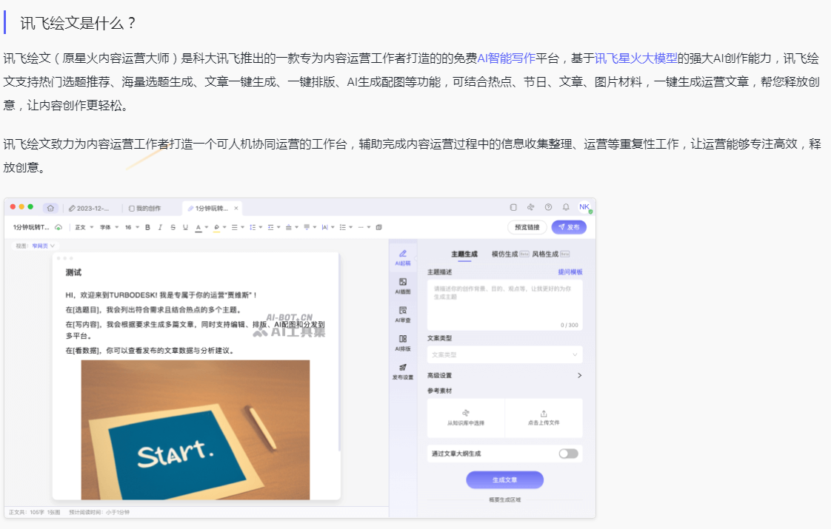Click the copy icon at the toolbar's end

point(379,227)
